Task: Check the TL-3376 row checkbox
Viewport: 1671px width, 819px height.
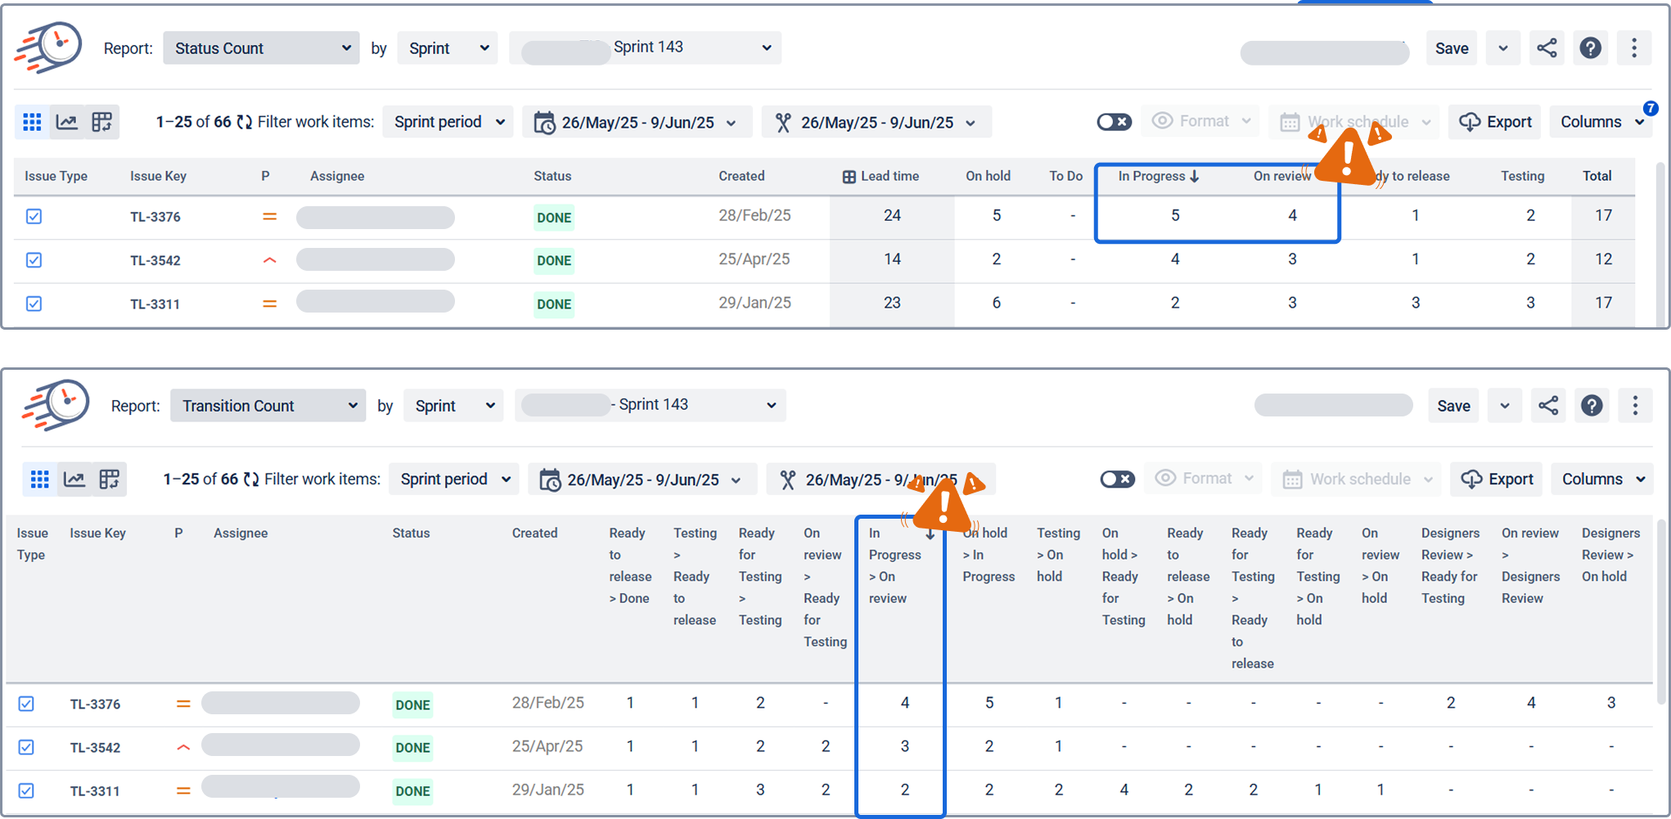Action: (34, 217)
